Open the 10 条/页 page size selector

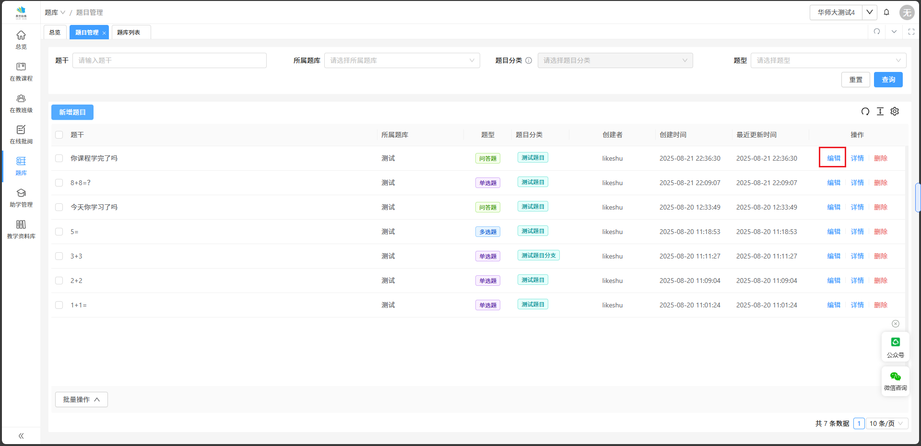886,423
